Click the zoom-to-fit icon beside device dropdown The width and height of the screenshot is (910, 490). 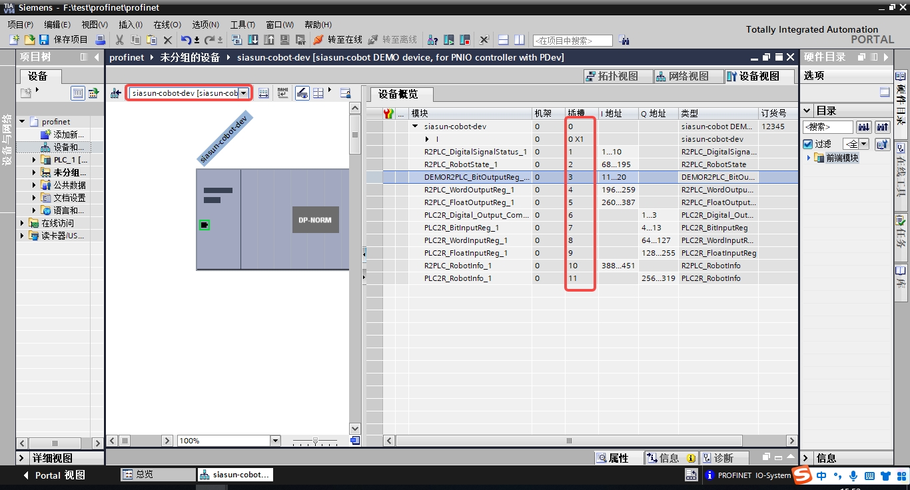tap(264, 93)
